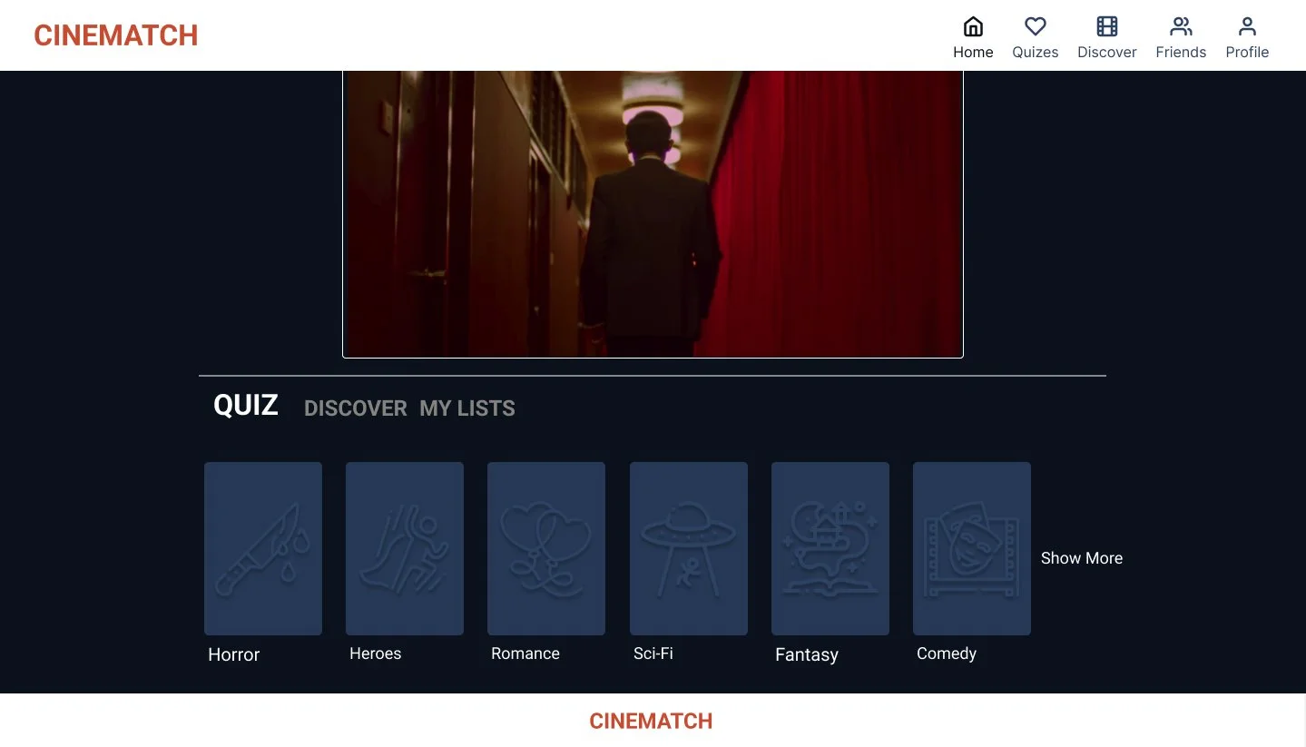Select the Heroes quiz card icon

point(405,548)
